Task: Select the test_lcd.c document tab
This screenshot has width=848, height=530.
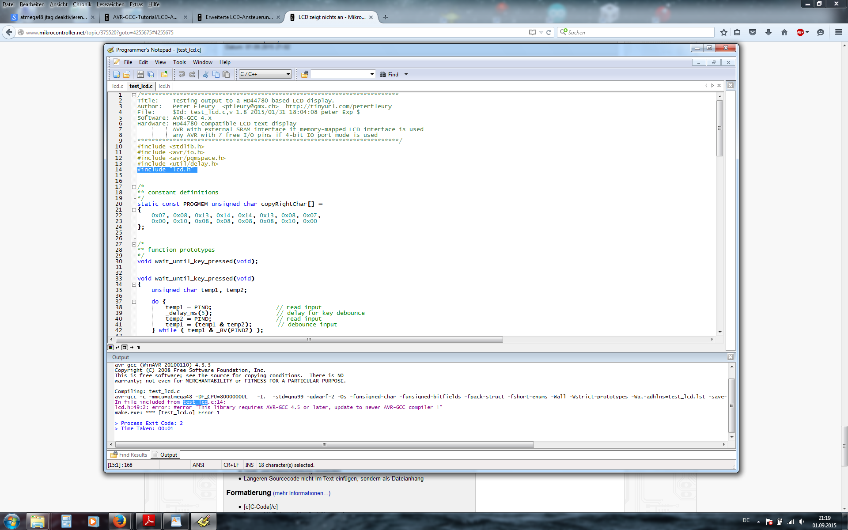Action: click(141, 86)
